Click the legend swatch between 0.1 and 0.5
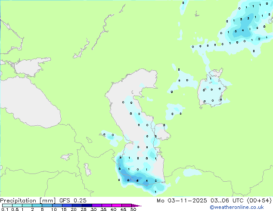Image resolution: width=273 pixels, height=211 pixels. pos(7,205)
